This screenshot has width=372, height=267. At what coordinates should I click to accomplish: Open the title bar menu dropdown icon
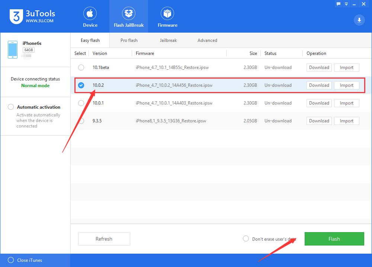click(346, 4)
